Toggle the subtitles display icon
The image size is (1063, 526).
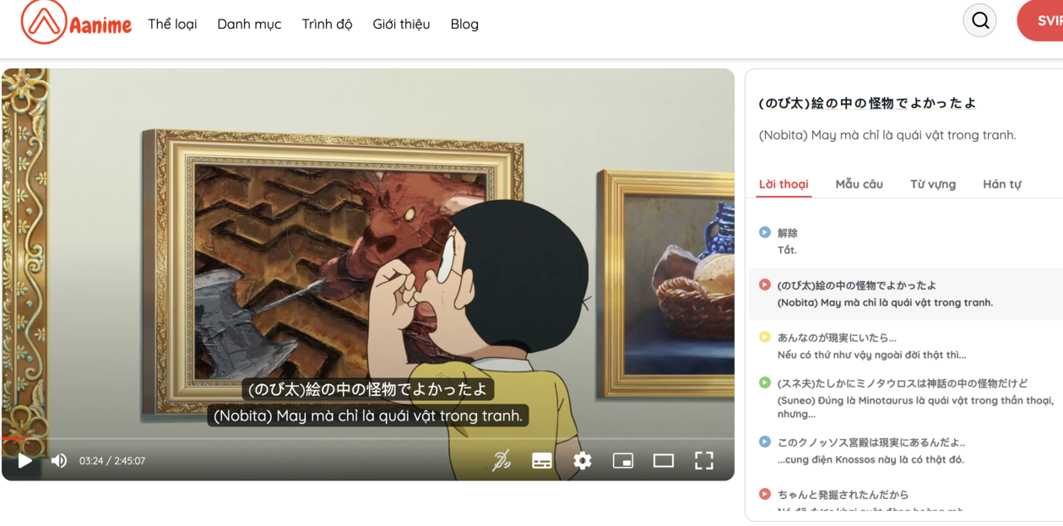(x=541, y=460)
